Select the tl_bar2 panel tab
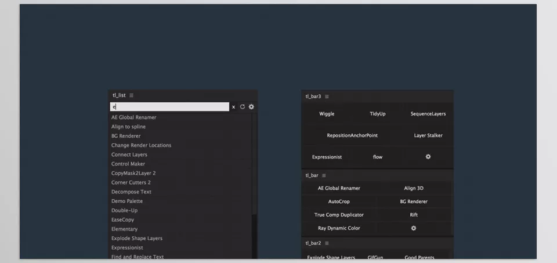The image size is (557, 263). [313, 243]
